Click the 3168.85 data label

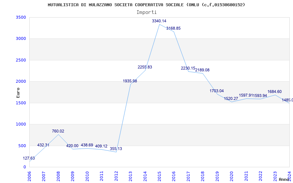click(x=173, y=28)
